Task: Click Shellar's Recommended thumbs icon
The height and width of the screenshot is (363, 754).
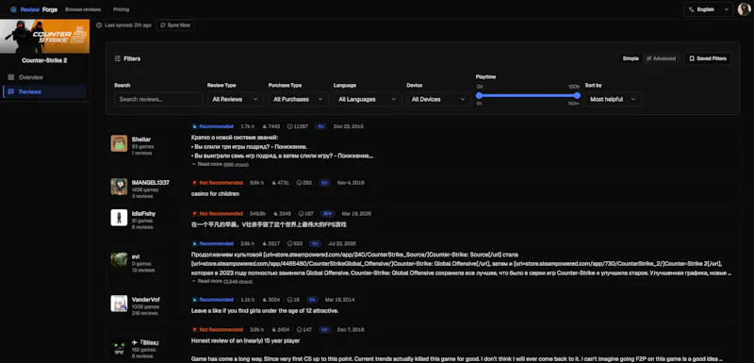Action: 195,126
